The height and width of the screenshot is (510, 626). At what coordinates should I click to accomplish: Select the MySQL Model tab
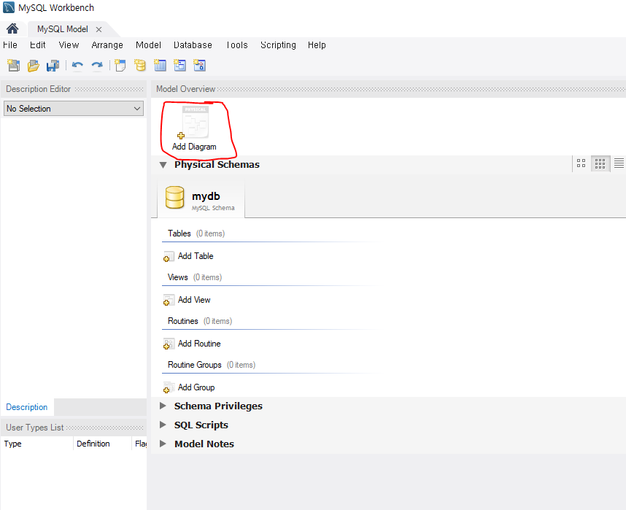click(x=62, y=29)
